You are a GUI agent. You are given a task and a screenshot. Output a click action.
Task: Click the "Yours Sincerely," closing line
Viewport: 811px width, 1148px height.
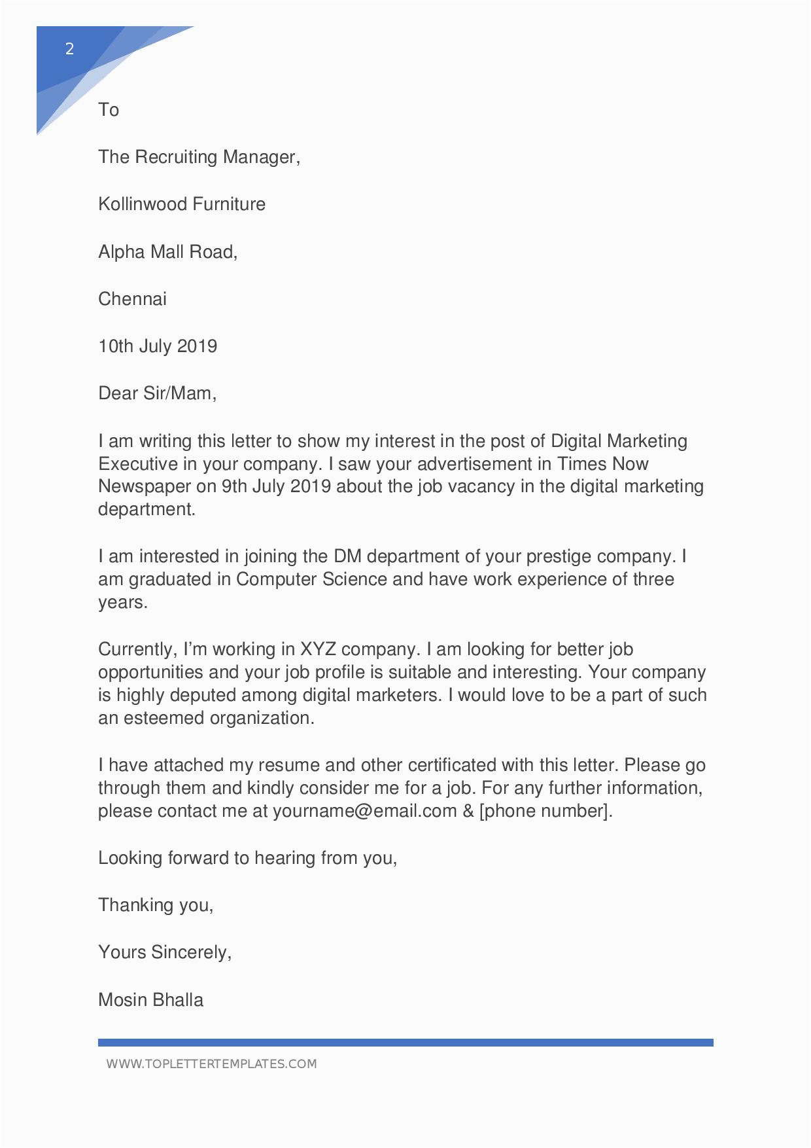(x=165, y=952)
